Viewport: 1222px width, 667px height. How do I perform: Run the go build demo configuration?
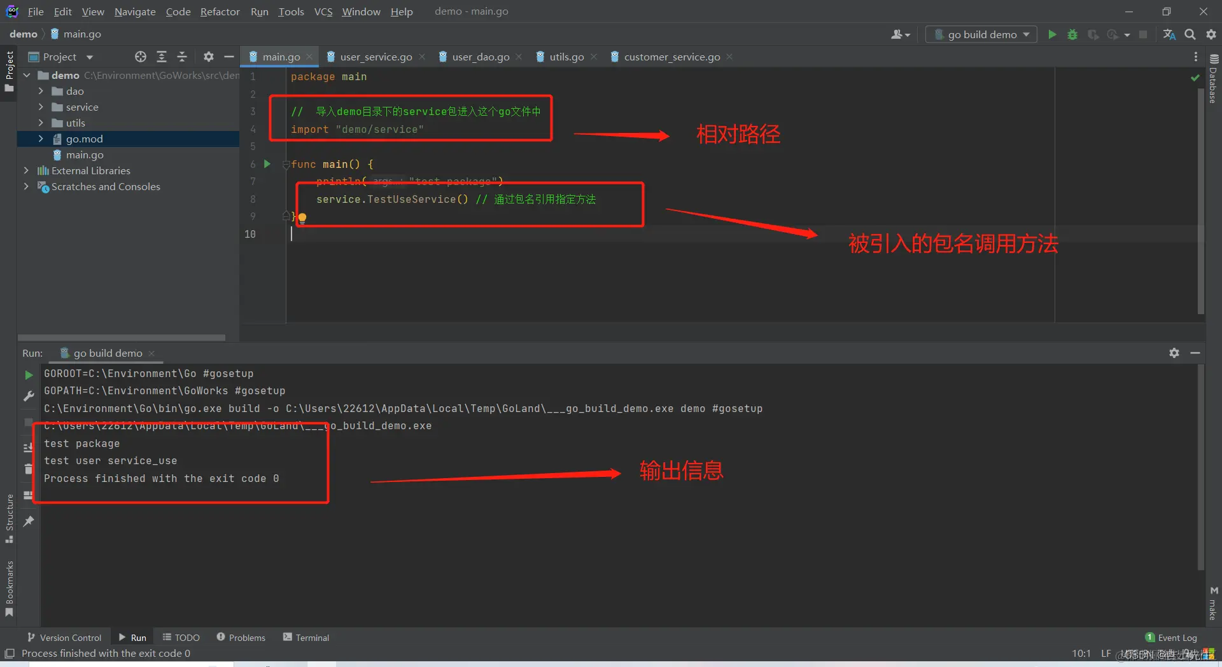click(x=1052, y=34)
